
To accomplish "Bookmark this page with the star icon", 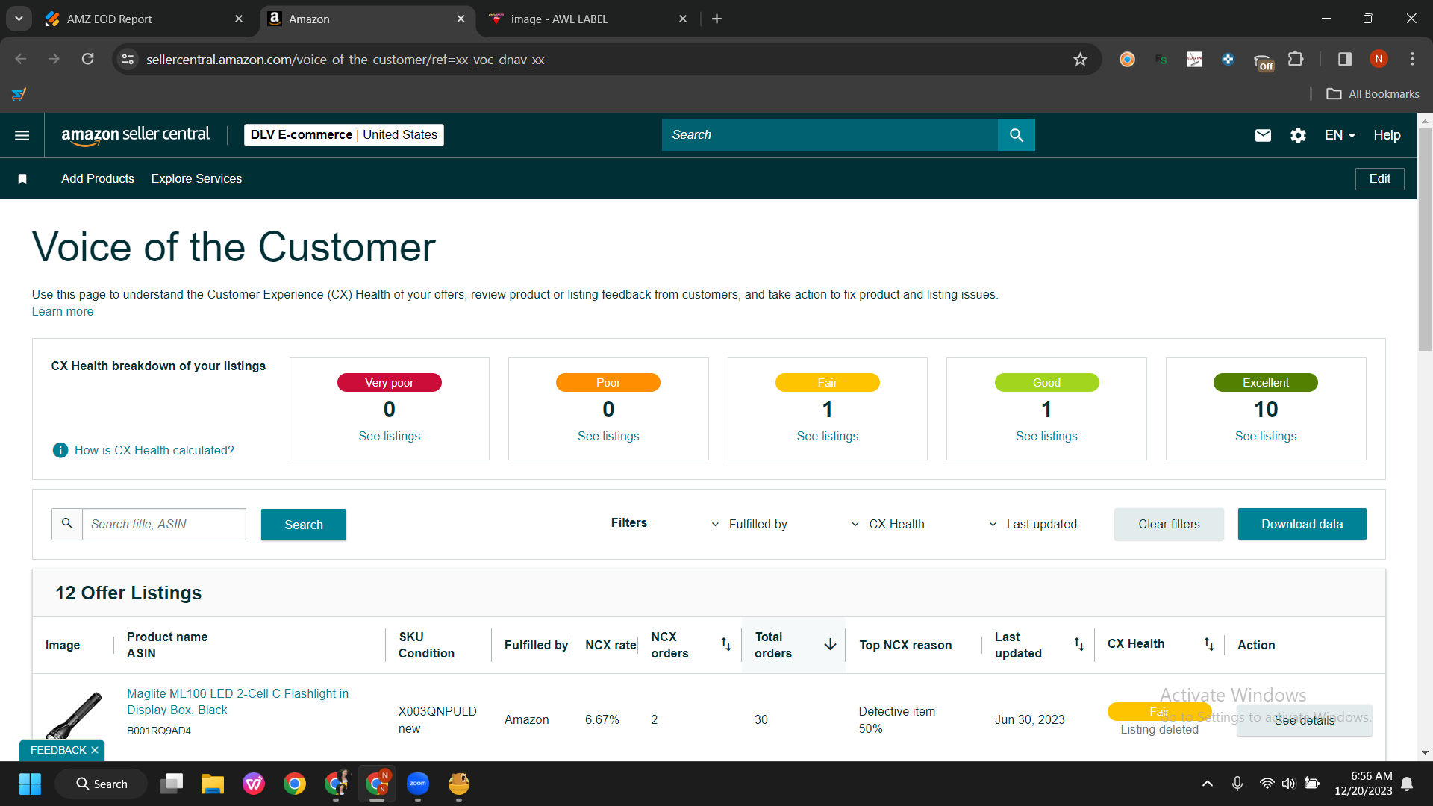I will 1080,60.
